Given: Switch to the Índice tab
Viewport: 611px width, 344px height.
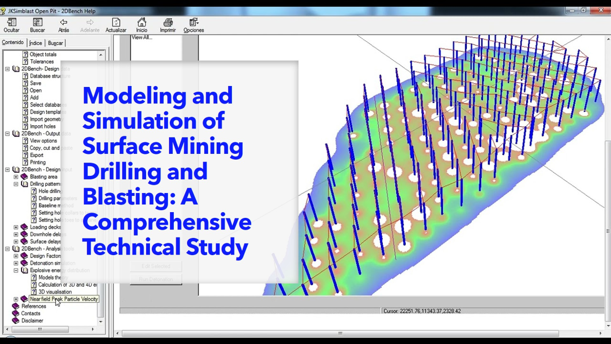Looking at the screenshot, I should pos(36,43).
